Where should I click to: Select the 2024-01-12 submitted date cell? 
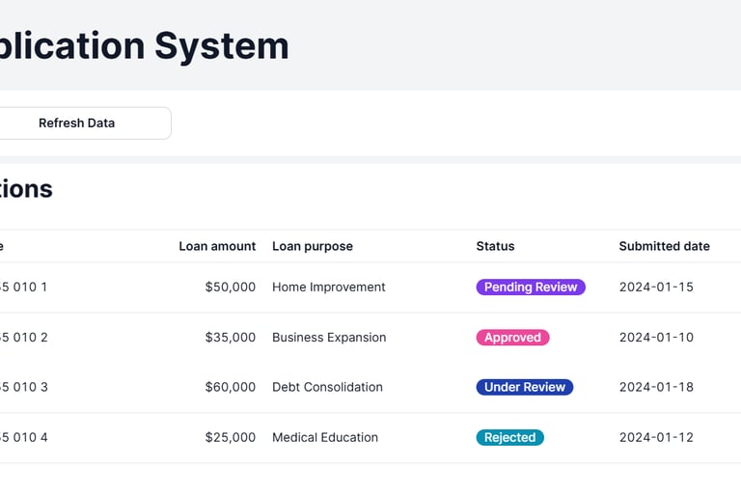pos(656,437)
